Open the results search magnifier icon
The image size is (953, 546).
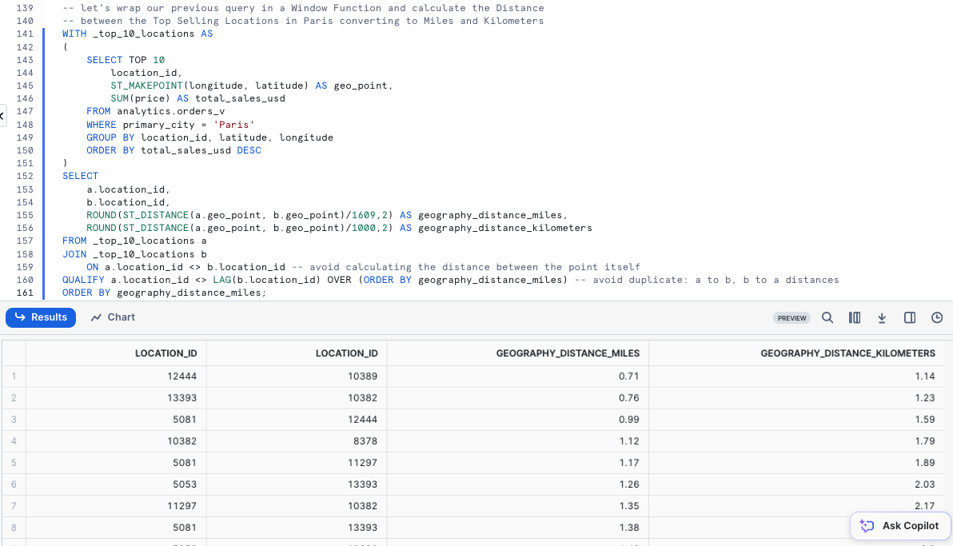click(827, 318)
